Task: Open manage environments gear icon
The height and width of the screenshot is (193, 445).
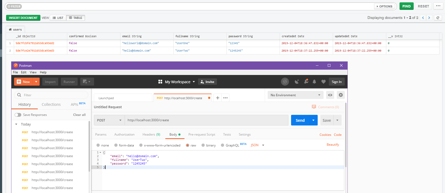Action: click(341, 95)
